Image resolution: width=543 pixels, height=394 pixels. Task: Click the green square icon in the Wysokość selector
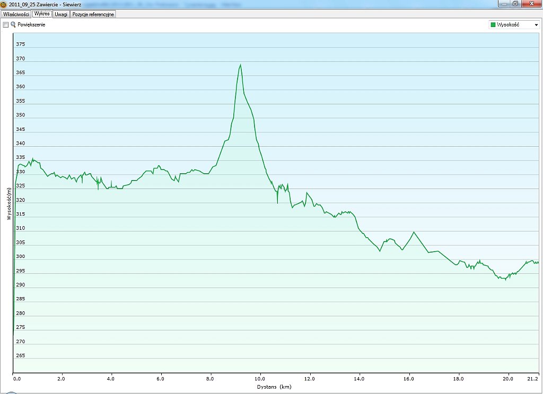click(x=493, y=25)
